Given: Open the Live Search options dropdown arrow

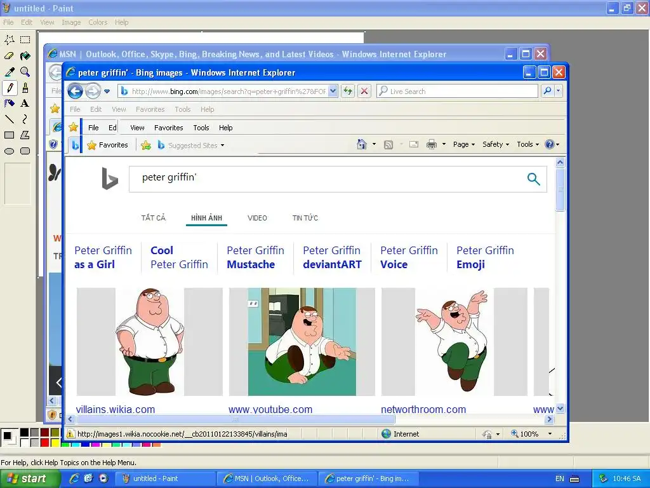Looking at the screenshot, I should coord(559,90).
